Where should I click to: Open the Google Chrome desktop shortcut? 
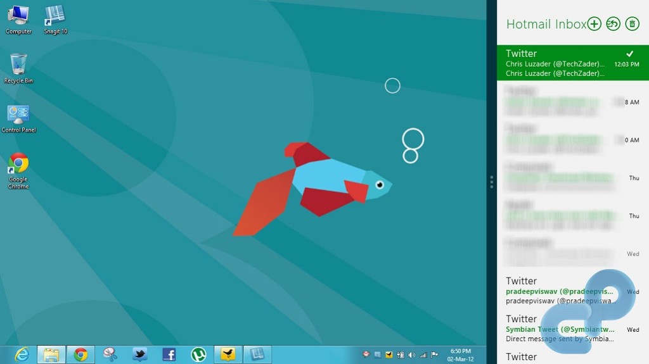pyautogui.click(x=18, y=172)
